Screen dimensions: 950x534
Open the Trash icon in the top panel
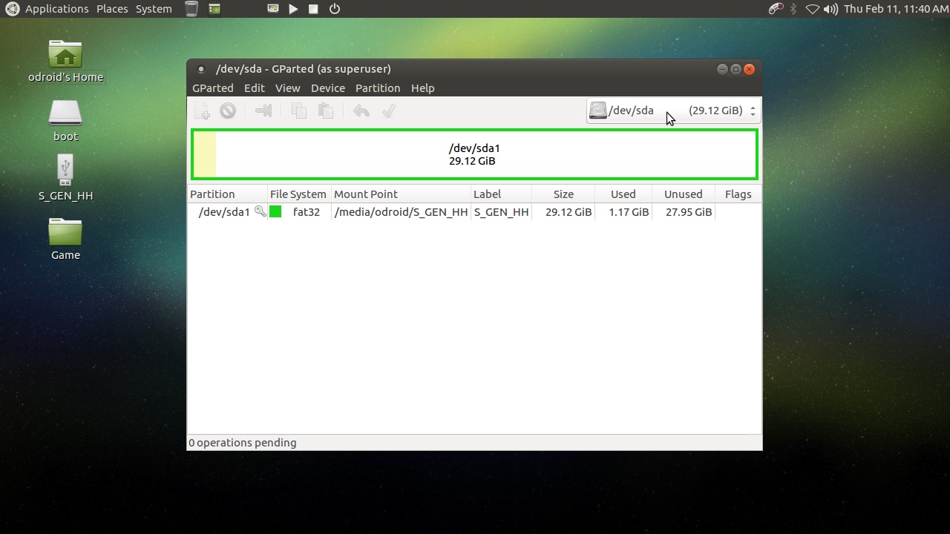(x=191, y=9)
